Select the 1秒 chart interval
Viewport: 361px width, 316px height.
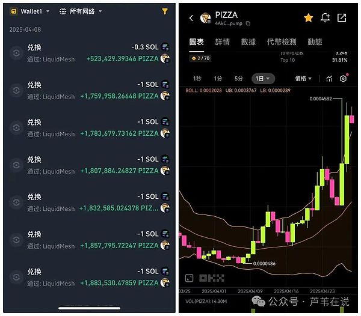point(197,79)
